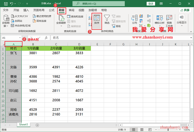Select the Sheet1 tab
Image resolution: width=194 pixels, height=132 pixels.
point(23,125)
